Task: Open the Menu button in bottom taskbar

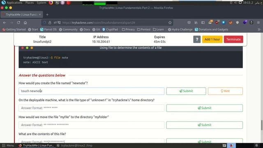Action: [8, 146]
